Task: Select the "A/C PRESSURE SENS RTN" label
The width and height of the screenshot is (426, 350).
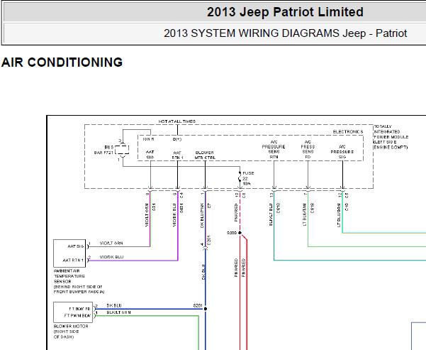Action: pos(274,149)
